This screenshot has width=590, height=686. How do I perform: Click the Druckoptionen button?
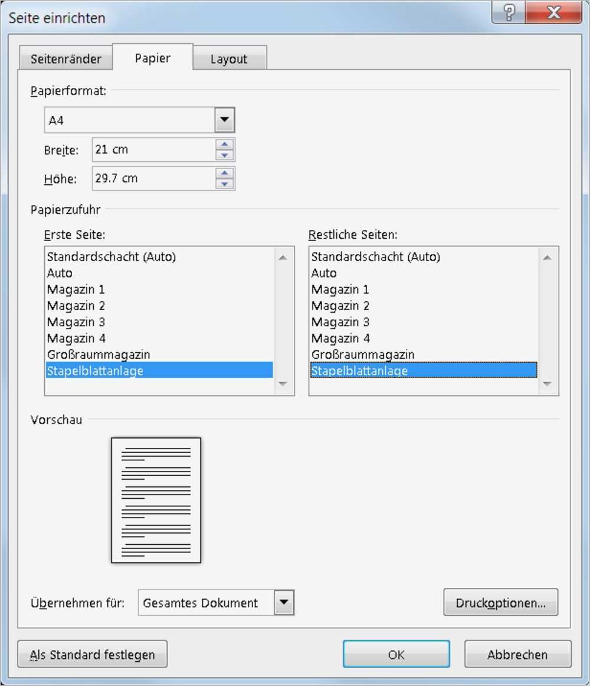(501, 602)
